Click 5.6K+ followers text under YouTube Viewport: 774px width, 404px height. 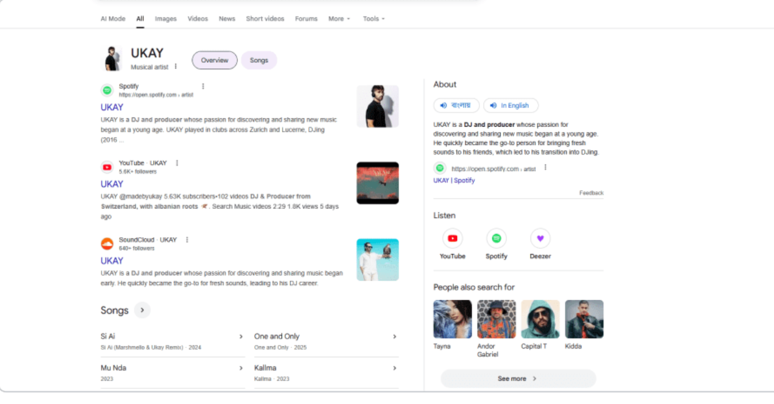tap(138, 172)
